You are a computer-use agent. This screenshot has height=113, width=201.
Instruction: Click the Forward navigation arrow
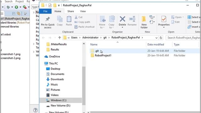point(50,38)
